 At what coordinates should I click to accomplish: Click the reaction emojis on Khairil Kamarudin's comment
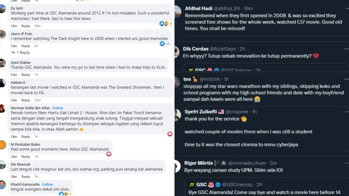(63, 194)
